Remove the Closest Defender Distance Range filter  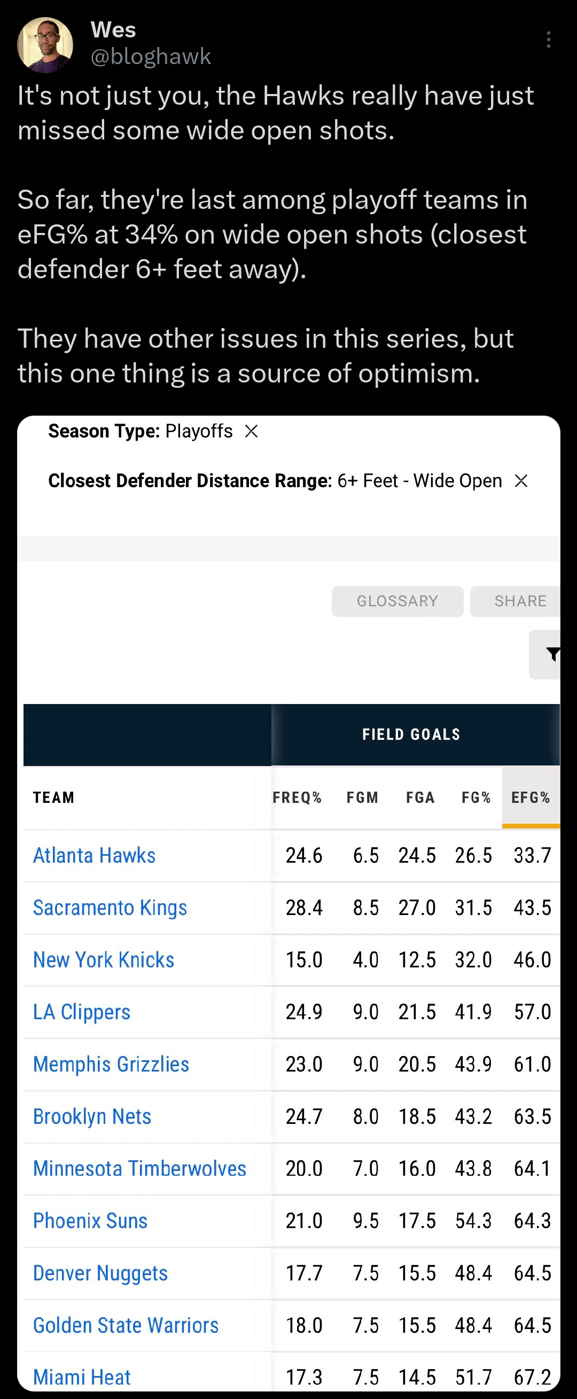click(x=521, y=481)
